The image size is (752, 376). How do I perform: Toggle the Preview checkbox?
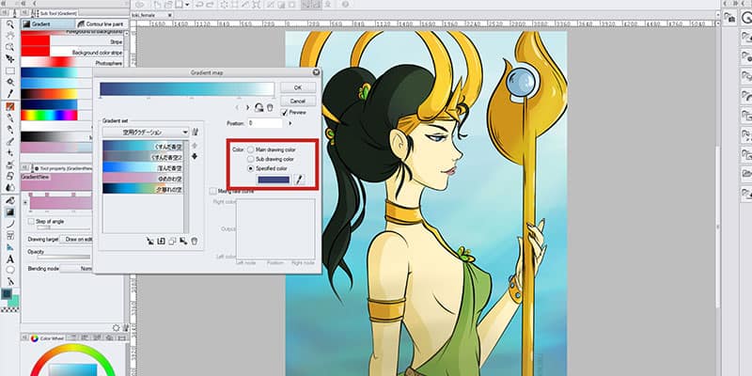[284, 112]
